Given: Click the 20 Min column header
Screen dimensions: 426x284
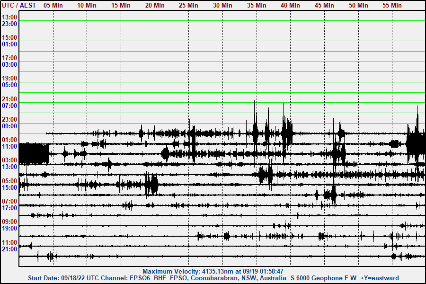Looking at the screenshot, I should [x=155, y=5].
